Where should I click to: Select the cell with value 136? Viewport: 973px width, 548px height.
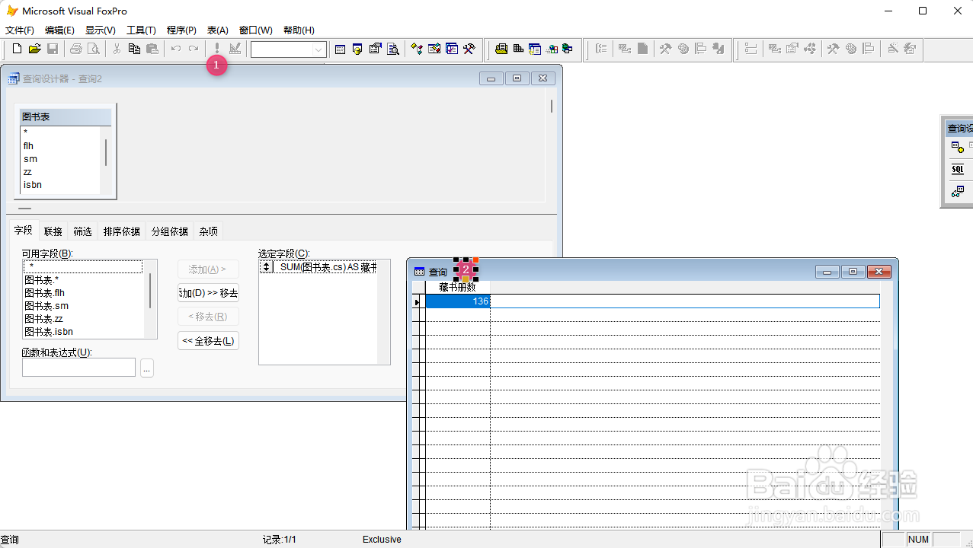[x=457, y=301]
